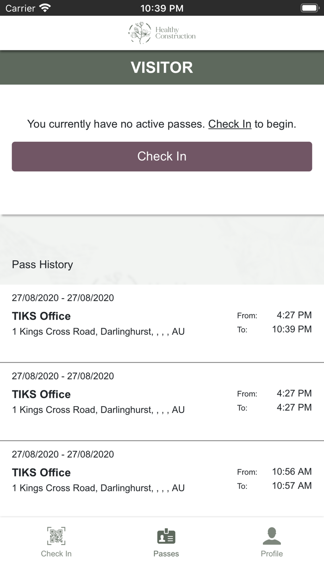Open the top TIKS Office pass title
The height and width of the screenshot is (576, 324).
41,316
